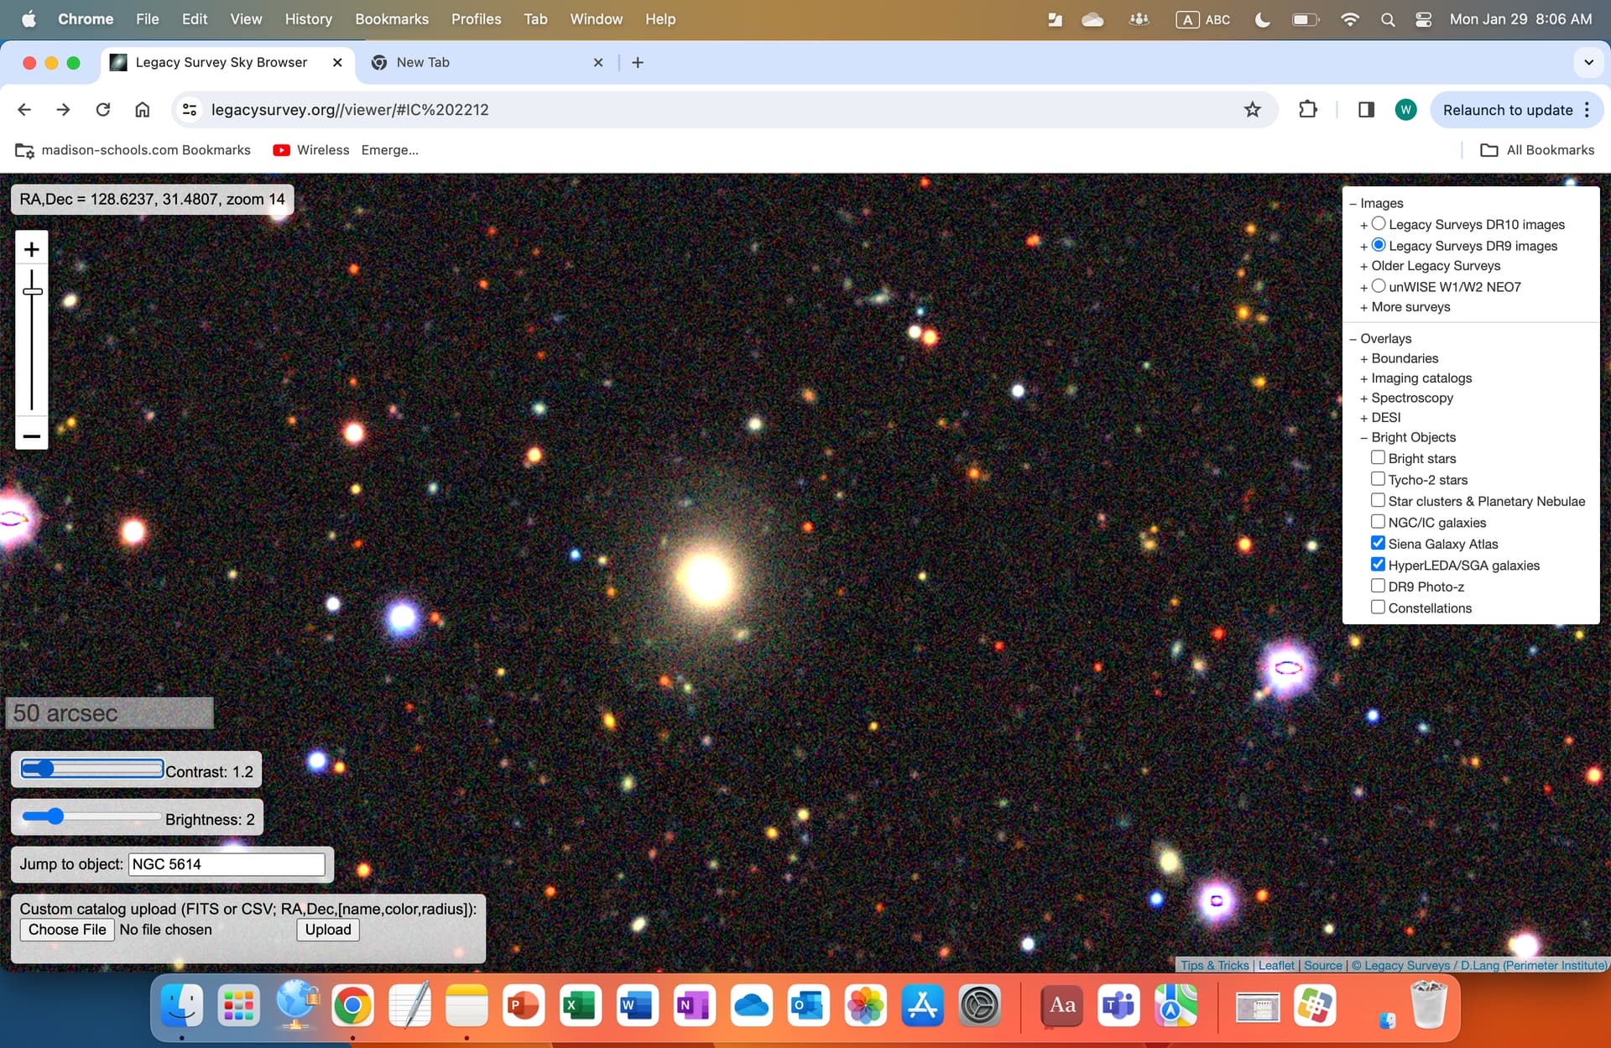Zoom out with the map minus button
The image size is (1611, 1048).
pos(32,436)
